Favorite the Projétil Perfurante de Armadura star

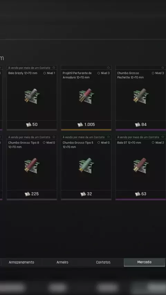tap(108, 68)
